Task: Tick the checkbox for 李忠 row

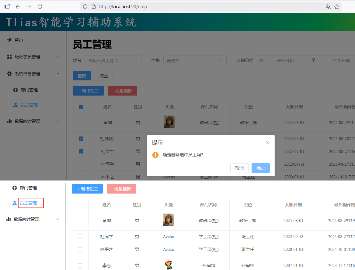Action: [x=80, y=265]
